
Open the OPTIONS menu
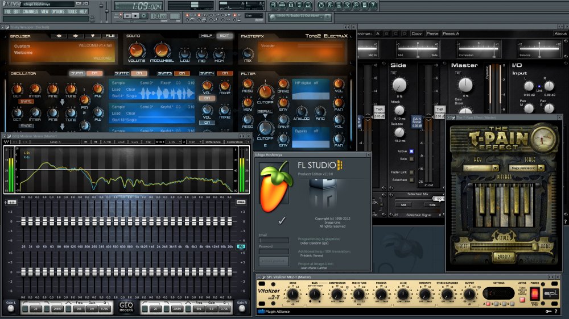point(57,11)
